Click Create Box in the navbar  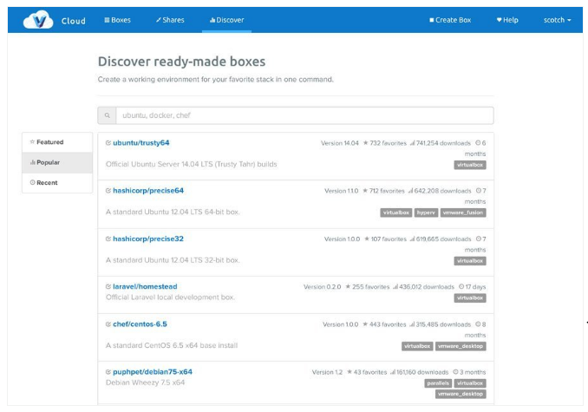coord(450,20)
